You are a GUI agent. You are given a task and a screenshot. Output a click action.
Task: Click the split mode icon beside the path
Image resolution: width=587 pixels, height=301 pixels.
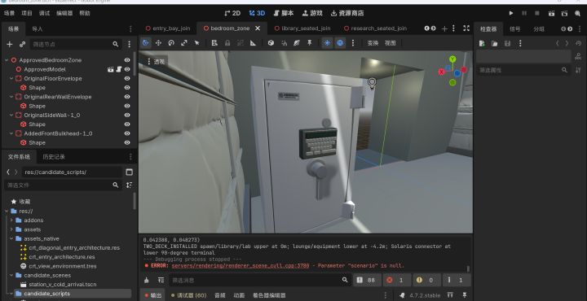[129, 172]
